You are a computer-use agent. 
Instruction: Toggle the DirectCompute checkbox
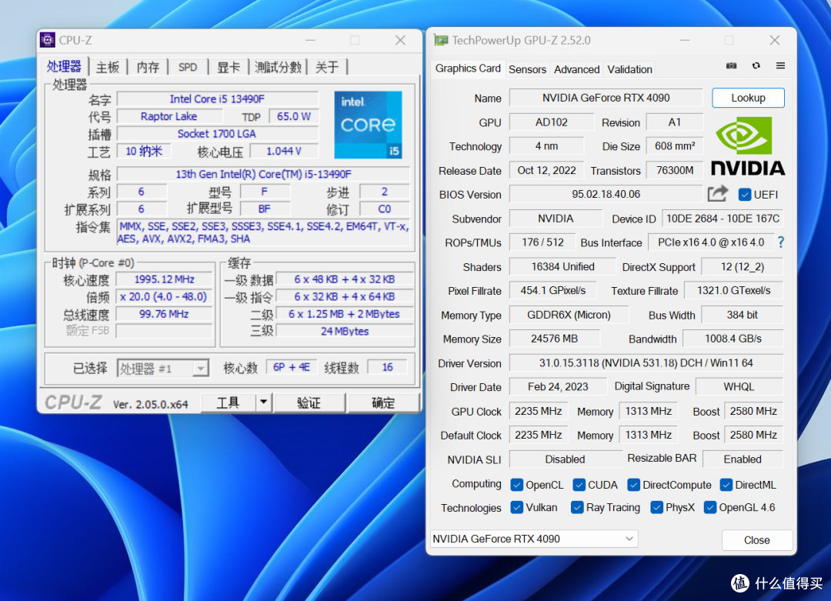pyautogui.click(x=633, y=485)
